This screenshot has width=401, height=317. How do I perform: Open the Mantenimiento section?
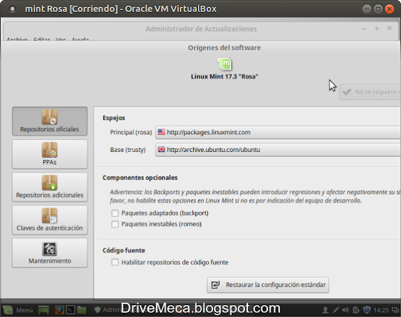(x=49, y=253)
